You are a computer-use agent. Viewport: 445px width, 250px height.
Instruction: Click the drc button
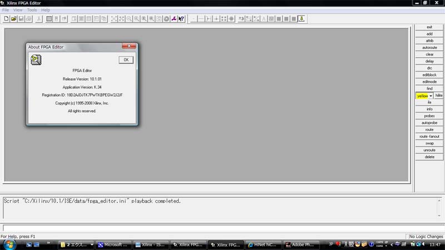pyautogui.click(x=429, y=68)
